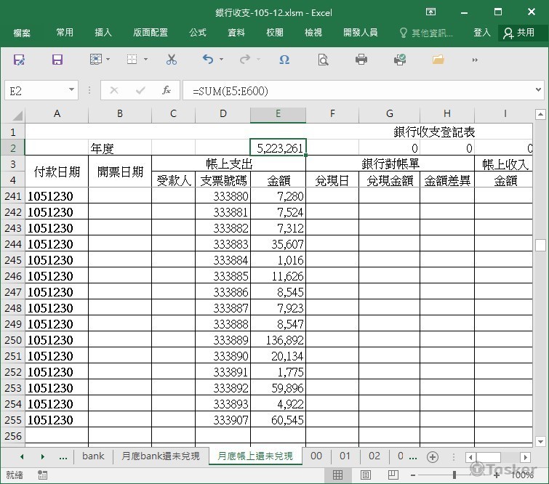Open the Formulas ribbon tab
The height and width of the screenshot is (484, 549).
point(198,33)
